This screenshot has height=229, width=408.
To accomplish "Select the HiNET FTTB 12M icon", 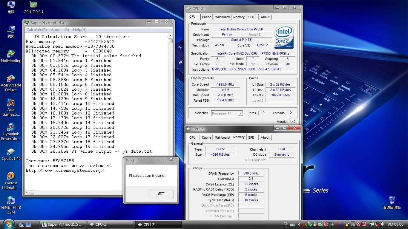I will [x=11, y=205].
